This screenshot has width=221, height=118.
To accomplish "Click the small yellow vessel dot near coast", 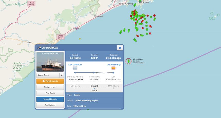I will pyautogui.click(x=80, y=39).
